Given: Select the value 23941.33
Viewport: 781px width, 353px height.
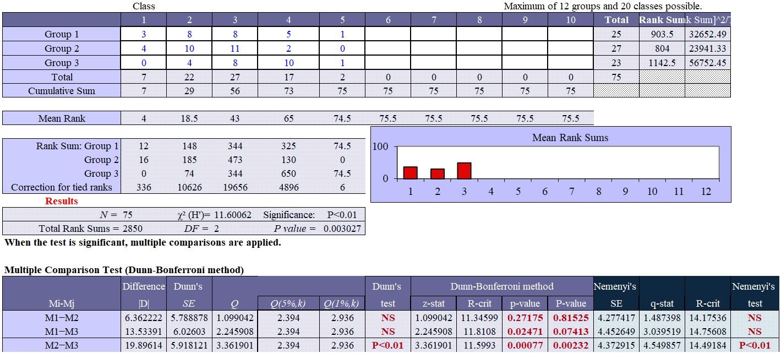Looking at the screenshot, I should tap(708, 48).
